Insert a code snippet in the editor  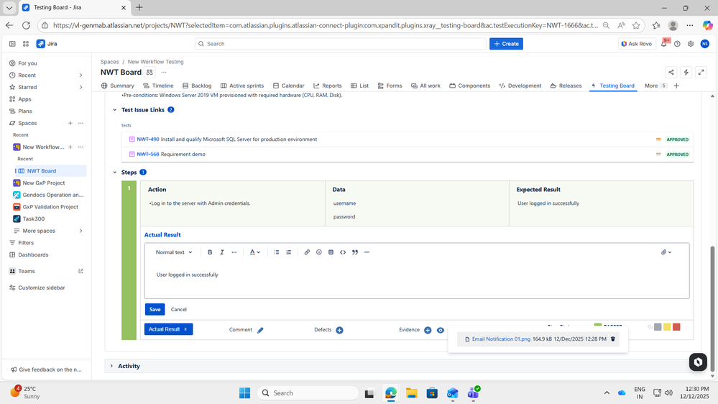coord(343,252)
